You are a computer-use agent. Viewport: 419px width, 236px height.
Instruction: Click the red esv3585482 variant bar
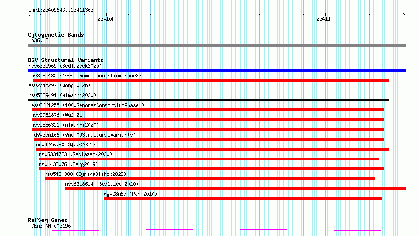[x=211, y=80]
